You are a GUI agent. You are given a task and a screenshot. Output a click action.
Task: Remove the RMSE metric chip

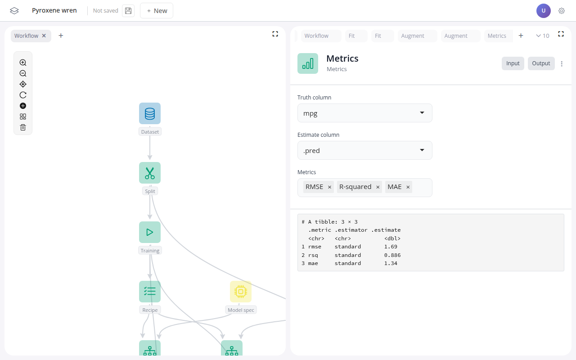coord(329,187)
